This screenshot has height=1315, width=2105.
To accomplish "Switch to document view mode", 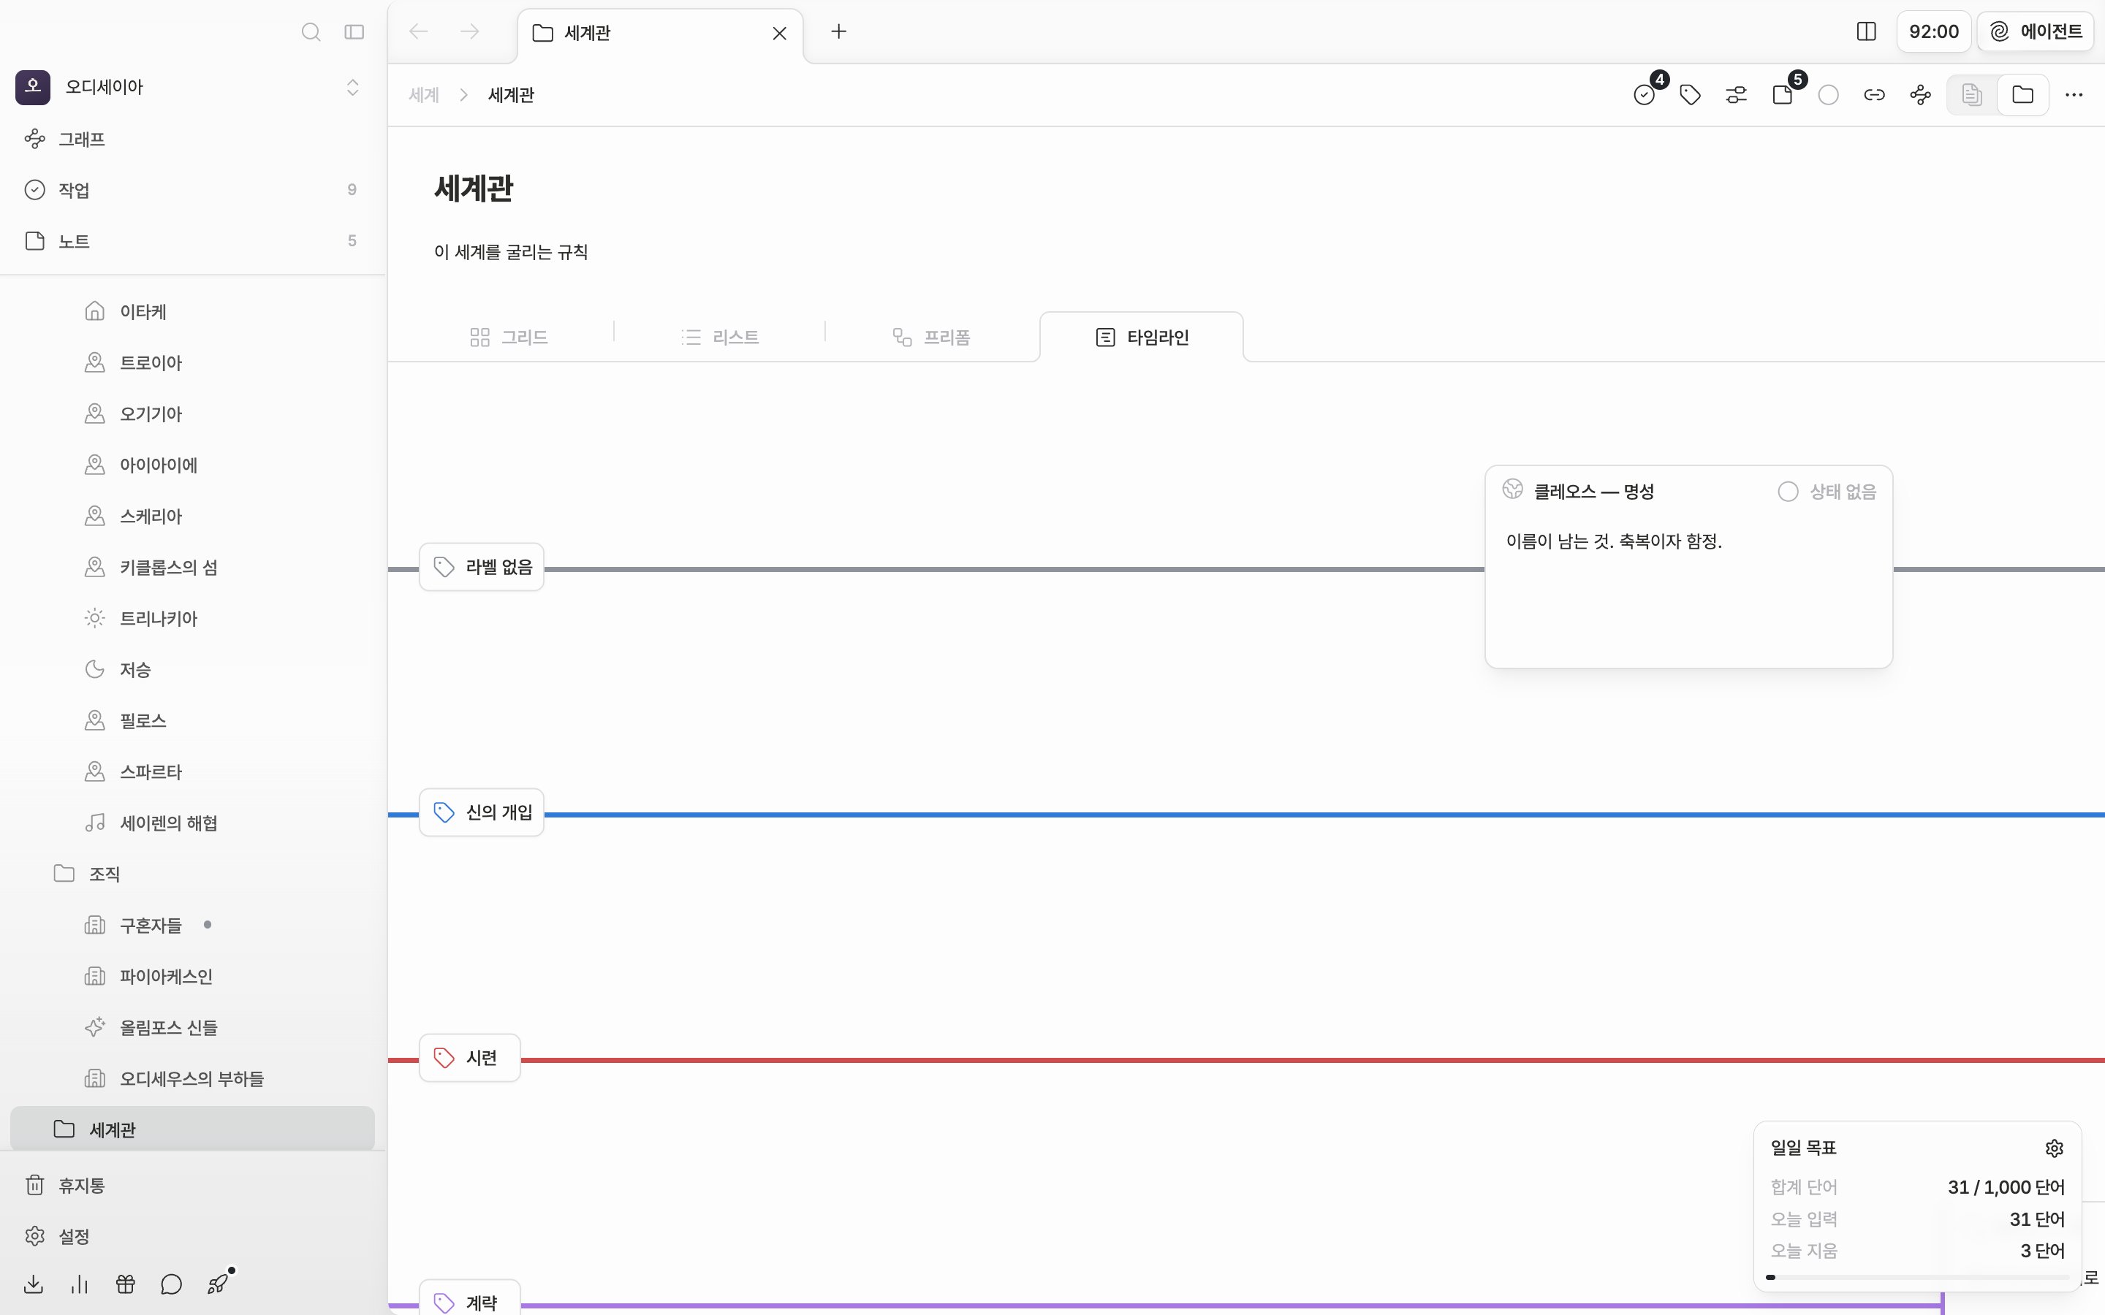I will click(1972, 95).
